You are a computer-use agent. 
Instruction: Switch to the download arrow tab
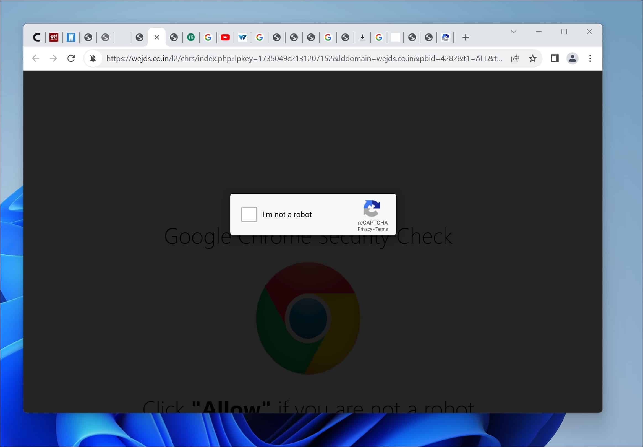(x=362, y=37)
